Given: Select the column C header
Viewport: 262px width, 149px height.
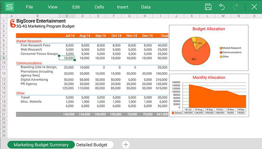Looking at the screenshot, I should [66, 16].
